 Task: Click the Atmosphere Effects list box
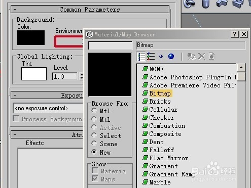[50, 168]
